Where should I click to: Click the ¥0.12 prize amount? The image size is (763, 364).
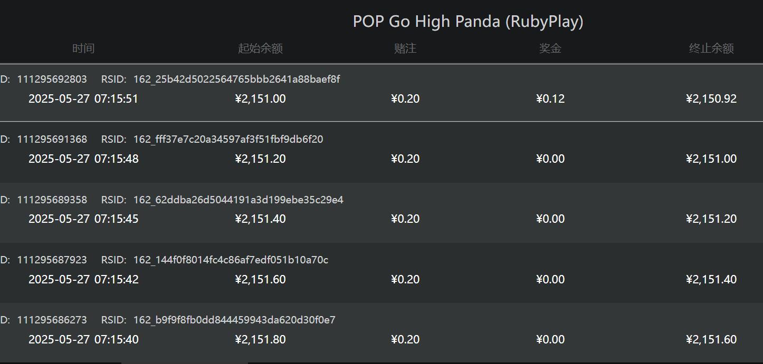[x=550, y=99]
